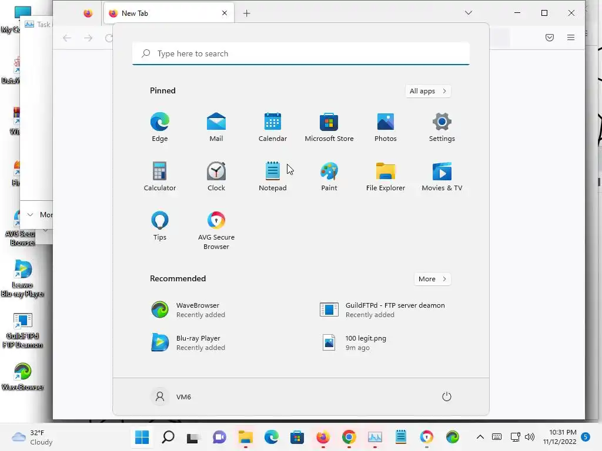
Task: Switch to Edge on taskbar
Action: tap(271, 437)
